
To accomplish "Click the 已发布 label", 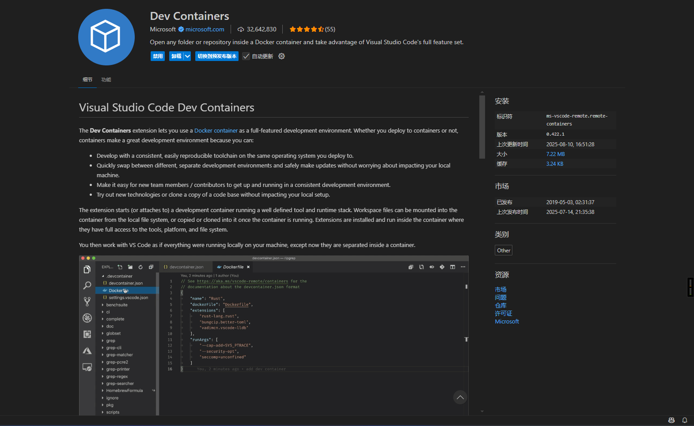I will point(504,202).
